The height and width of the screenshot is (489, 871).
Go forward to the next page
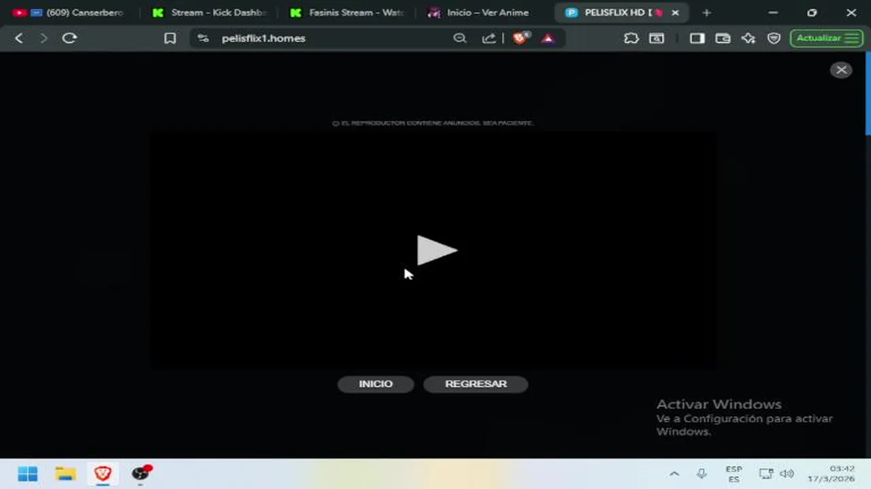(x=44, y=38)
